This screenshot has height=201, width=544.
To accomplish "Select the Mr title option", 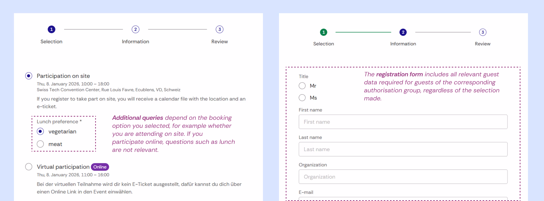I will [x=302, y=86].
